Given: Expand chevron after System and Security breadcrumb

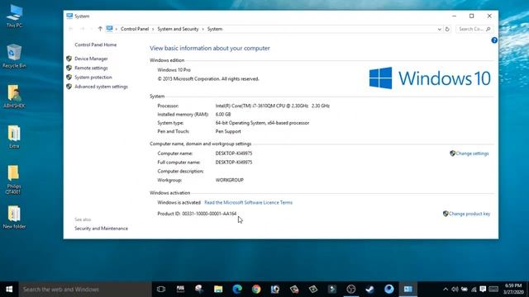Looking at the screenshot, I should 203,30.
